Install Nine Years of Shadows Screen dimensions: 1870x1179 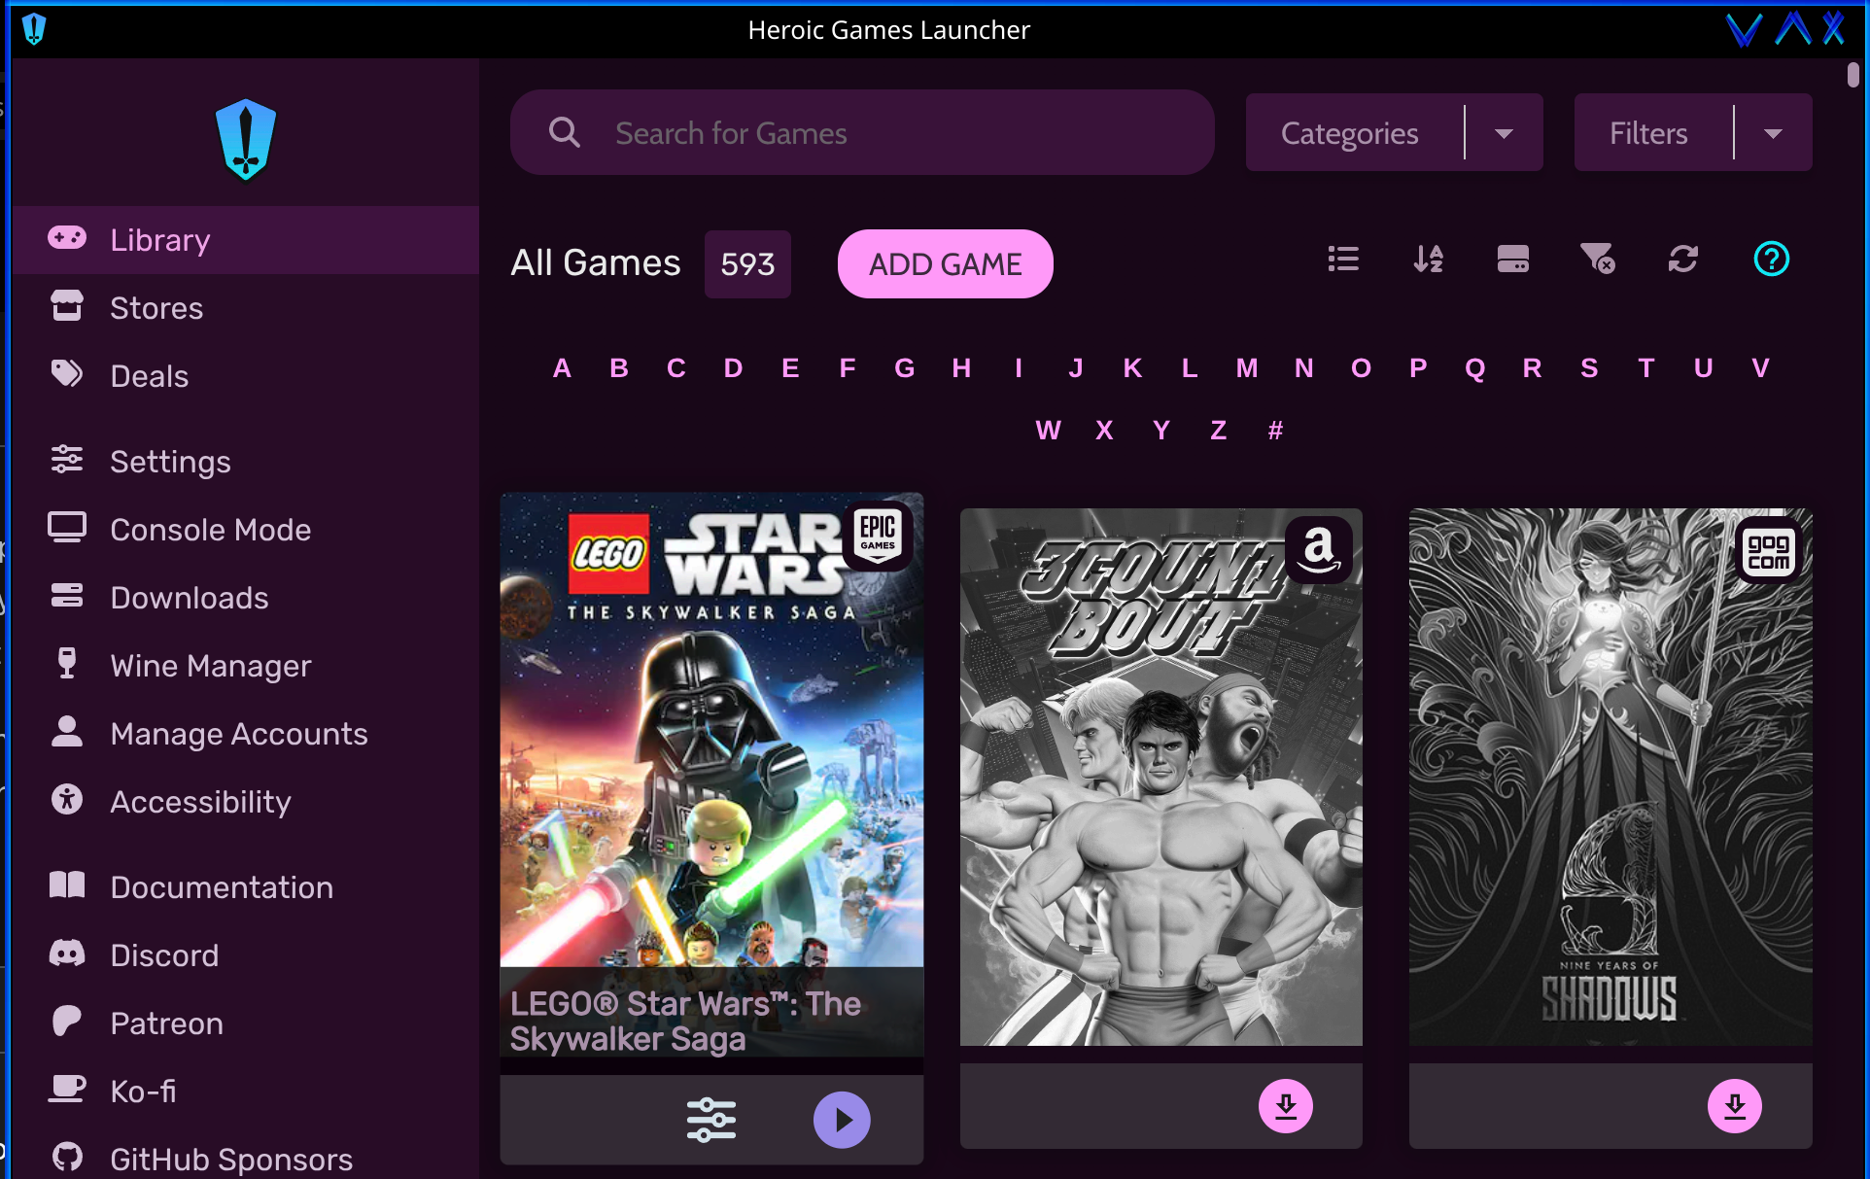pyautogui.click(x=1735, y=1106)
